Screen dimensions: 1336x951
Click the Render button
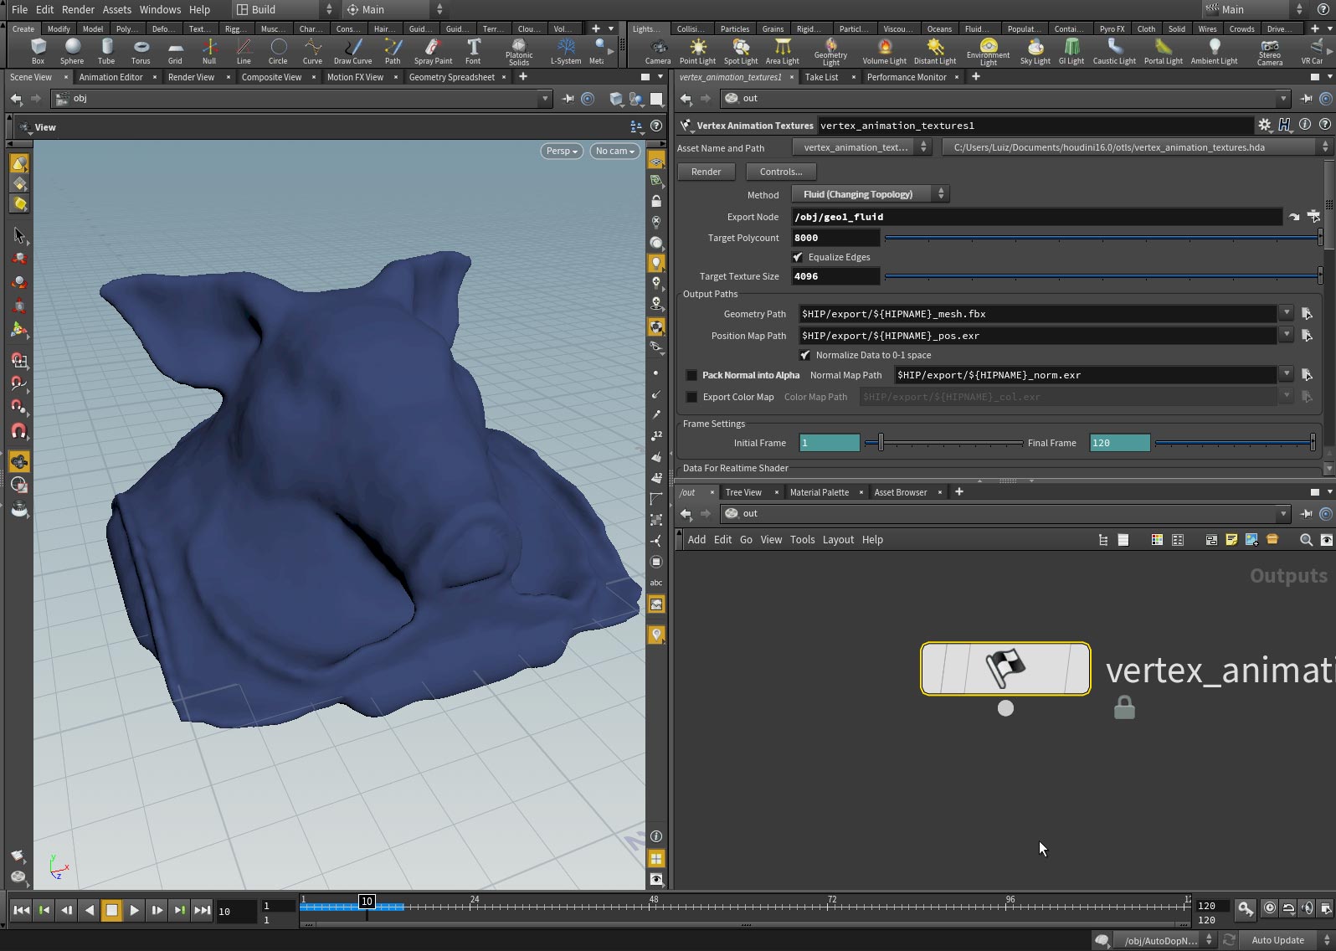(x=706, y=172)
